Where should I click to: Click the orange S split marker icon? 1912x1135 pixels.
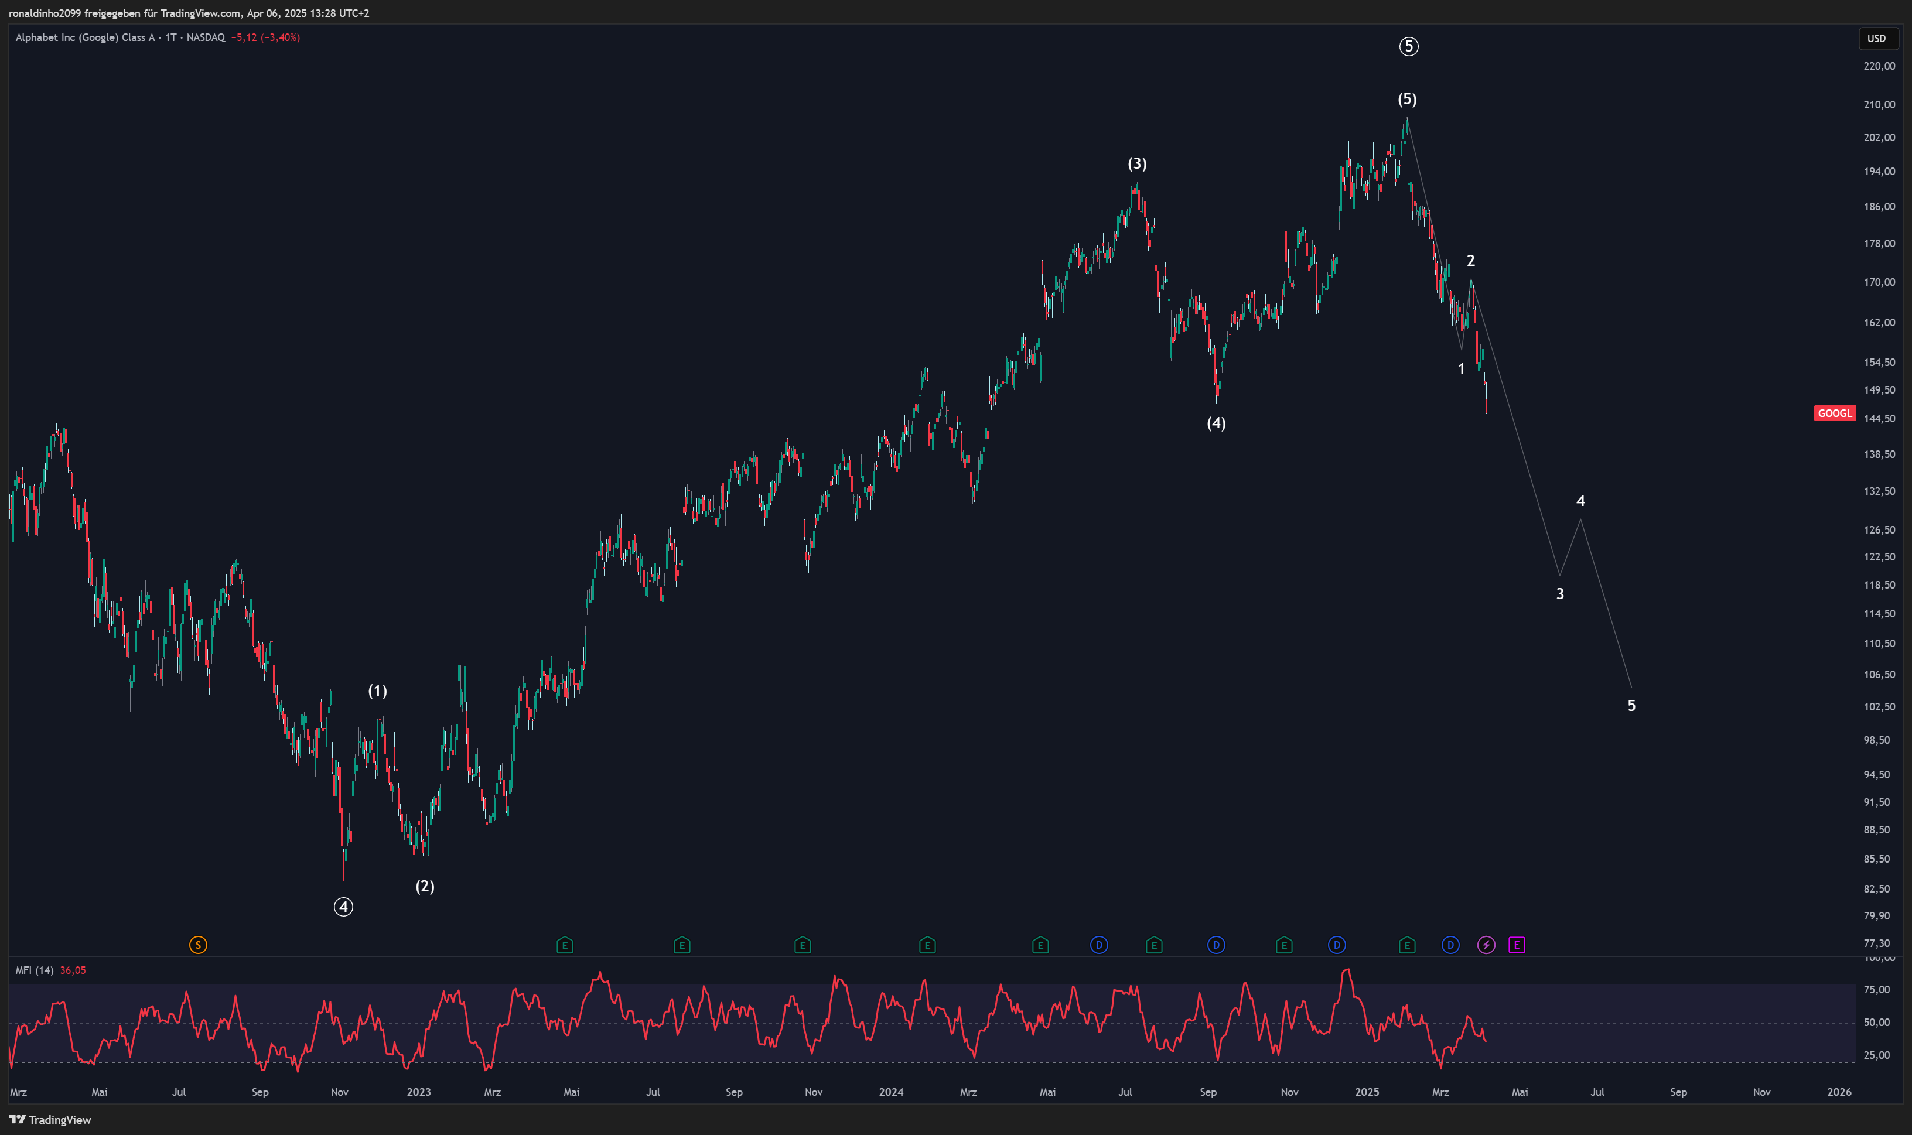pyautogui.click(x=198, y=945)
